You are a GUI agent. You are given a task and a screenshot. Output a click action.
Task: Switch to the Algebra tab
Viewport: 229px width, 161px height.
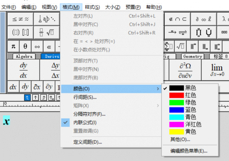point(24,56)
